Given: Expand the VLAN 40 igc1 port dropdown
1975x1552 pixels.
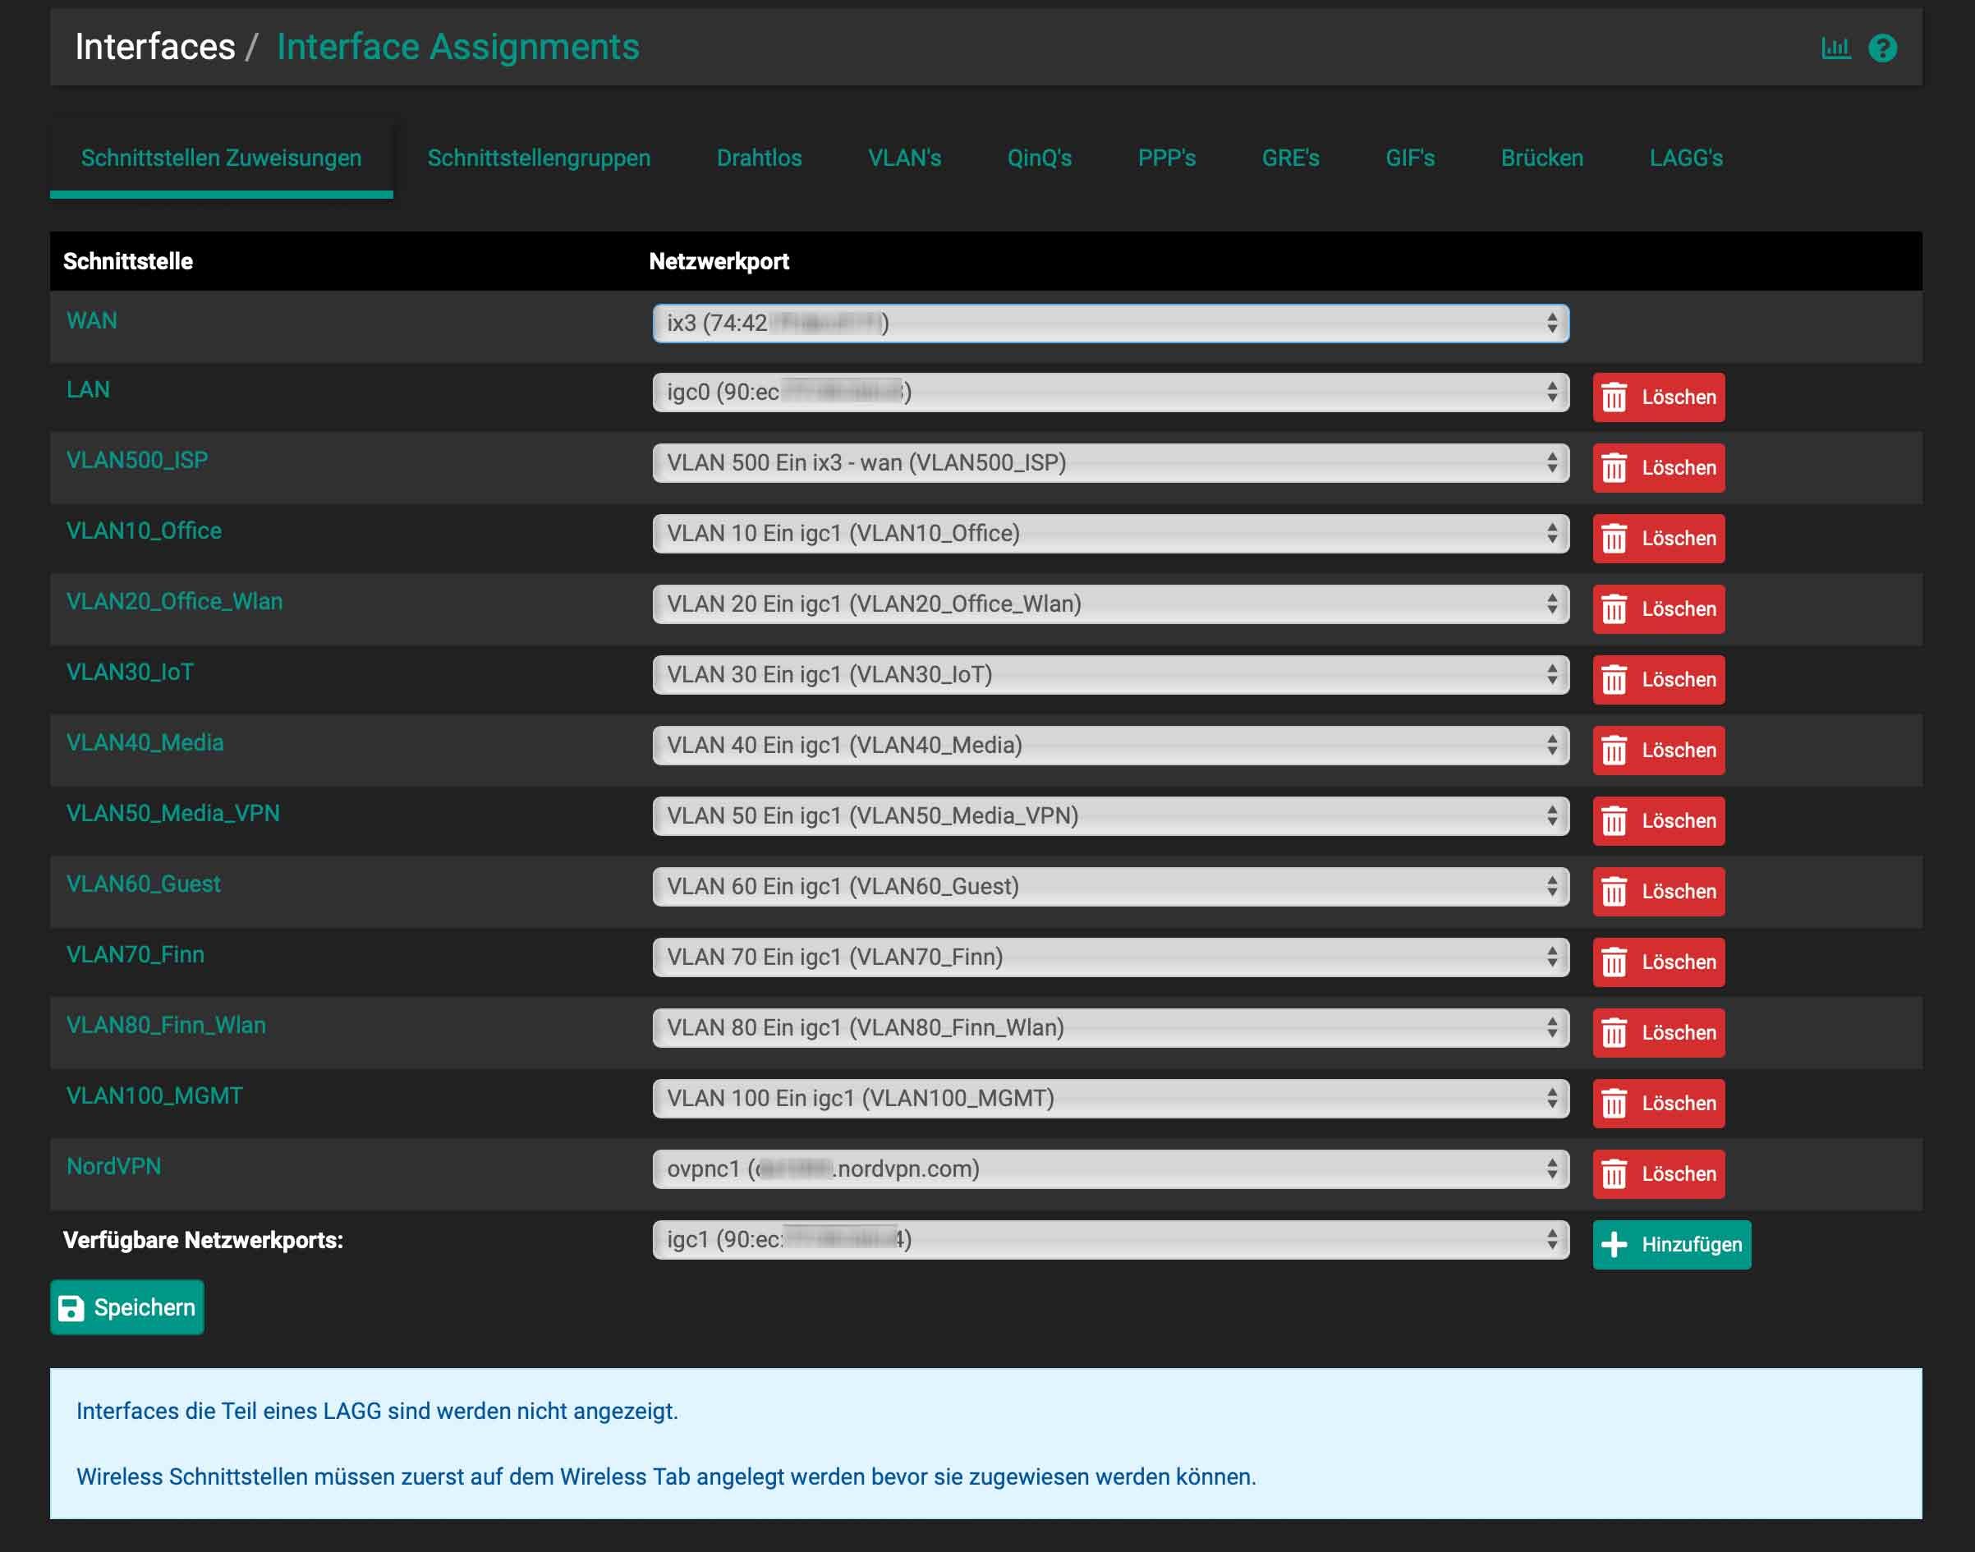Looking at the screenshot, I should (1110, 745).
